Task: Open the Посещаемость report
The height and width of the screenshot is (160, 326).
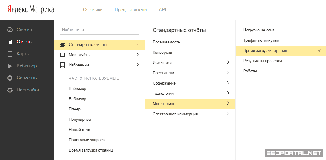Action: tap(166, 42)
